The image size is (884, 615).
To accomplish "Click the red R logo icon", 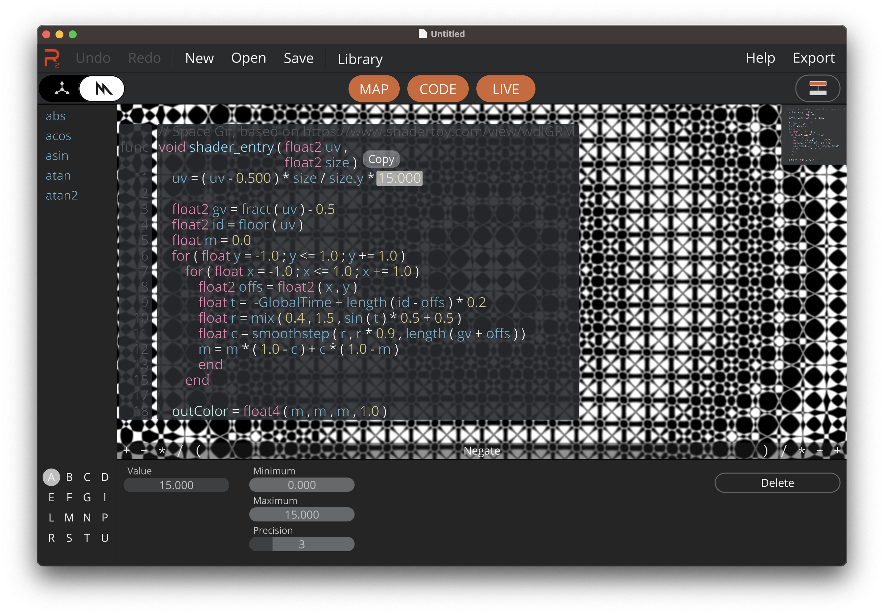I will pos(52,58).
